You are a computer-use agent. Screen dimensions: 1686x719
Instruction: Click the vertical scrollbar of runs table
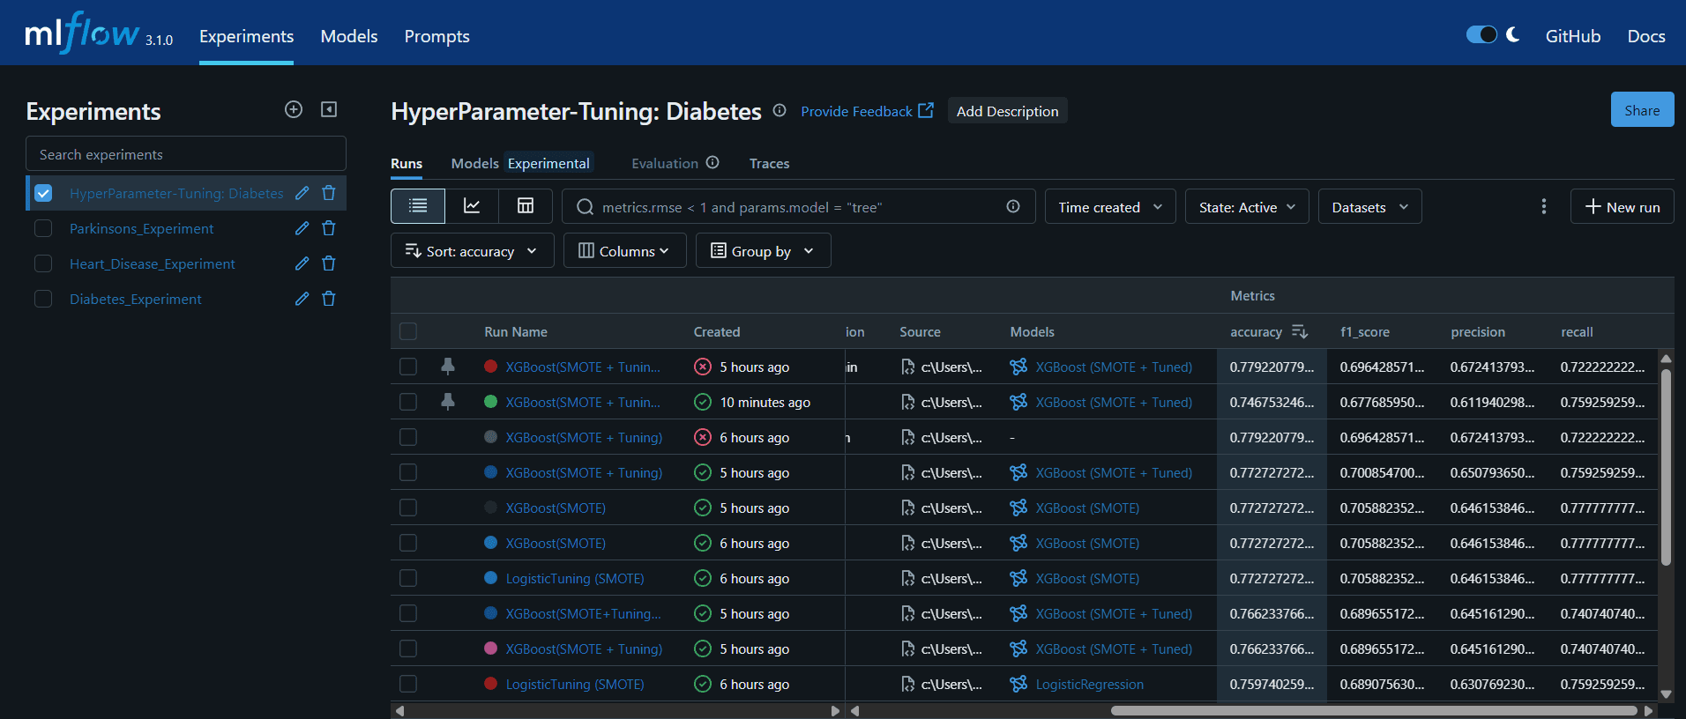coord(1666,467)
